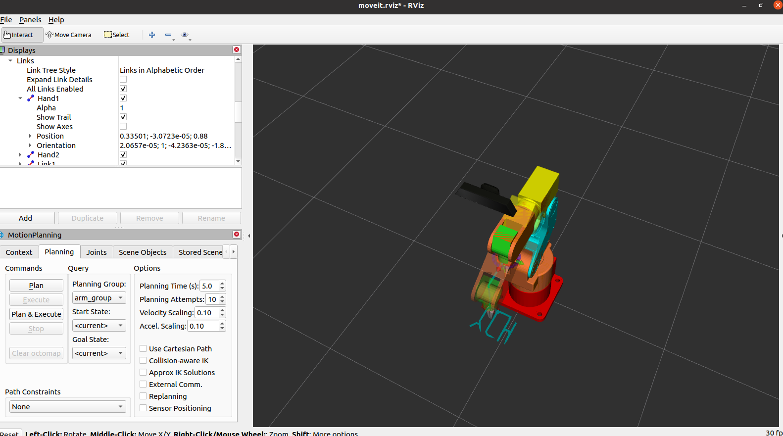Open the Planning Group dropdown
This screenshot has height=436, width=783.
[99, 298]
